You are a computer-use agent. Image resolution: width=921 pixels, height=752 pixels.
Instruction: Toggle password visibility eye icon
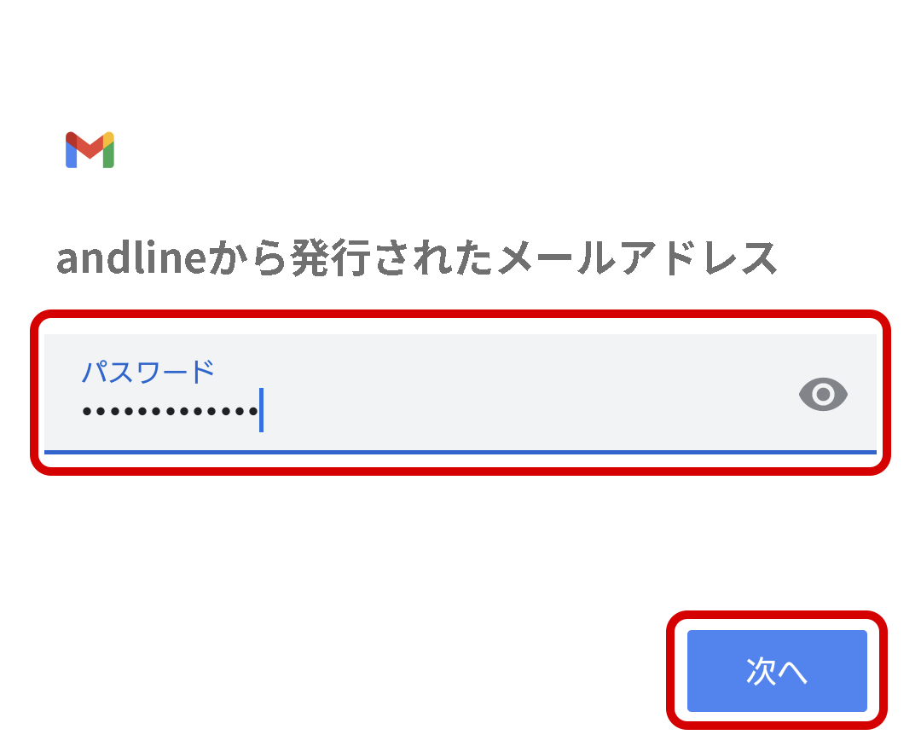(x=823, y=394)
